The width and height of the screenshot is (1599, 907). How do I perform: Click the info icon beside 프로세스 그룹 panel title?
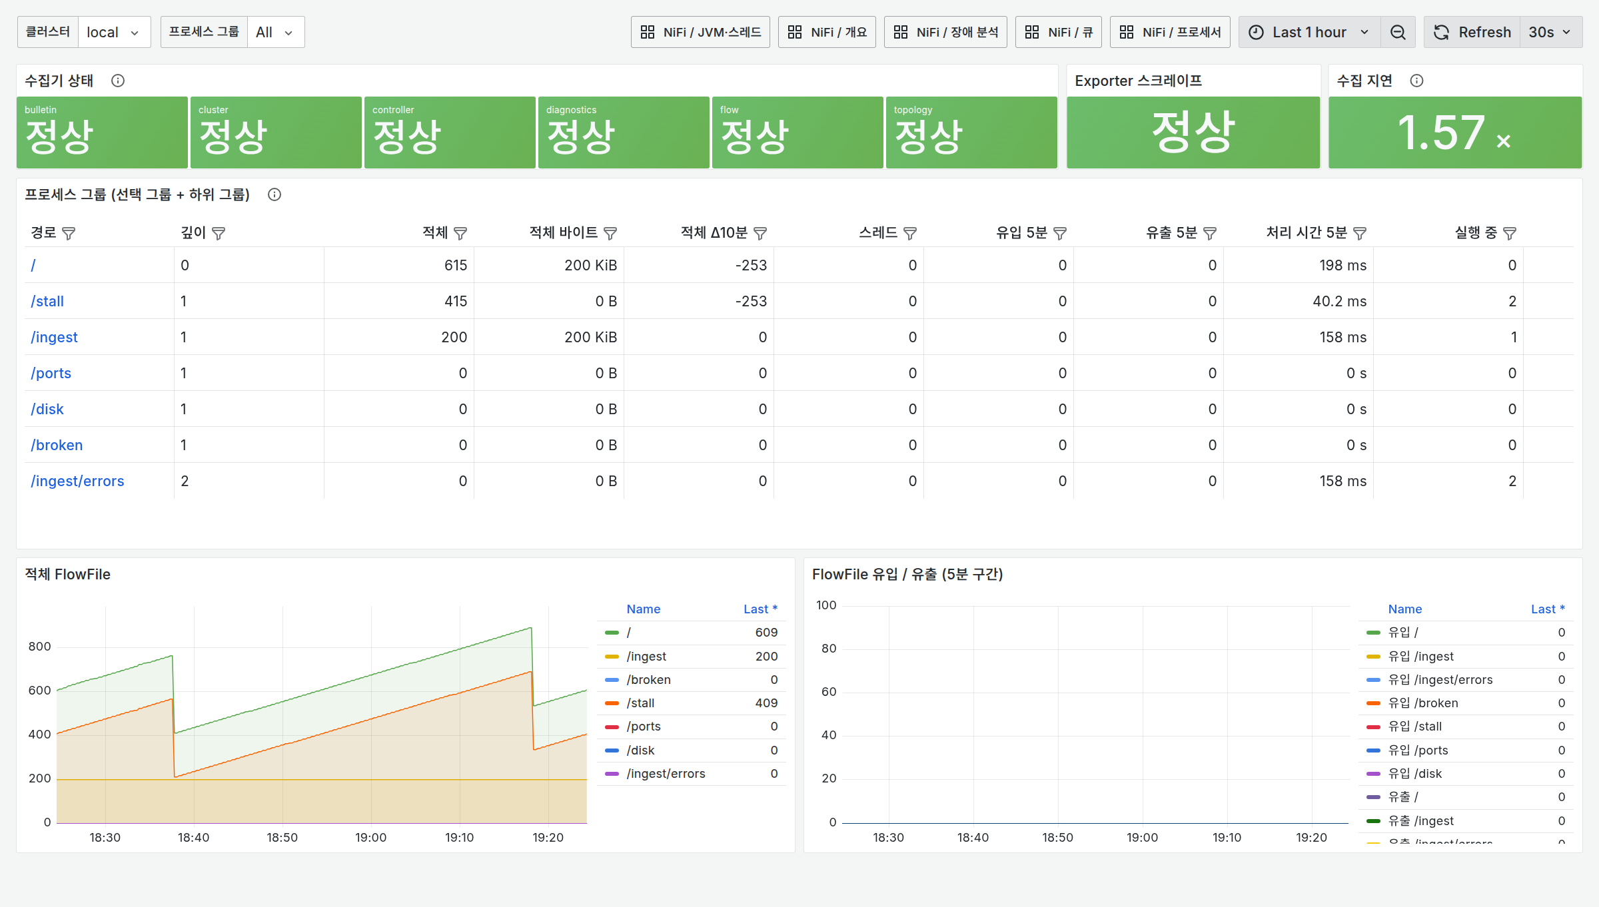(x=274, y=194)
